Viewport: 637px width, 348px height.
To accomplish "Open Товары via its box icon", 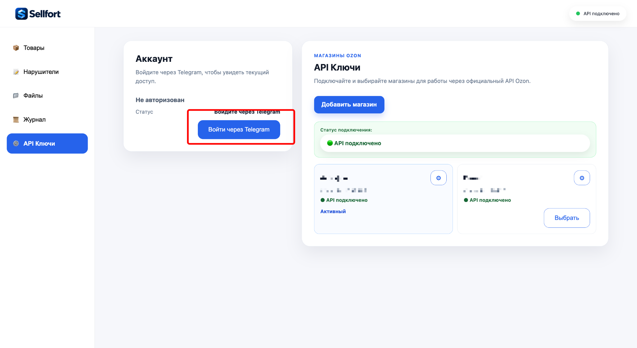I will (16, 48).
